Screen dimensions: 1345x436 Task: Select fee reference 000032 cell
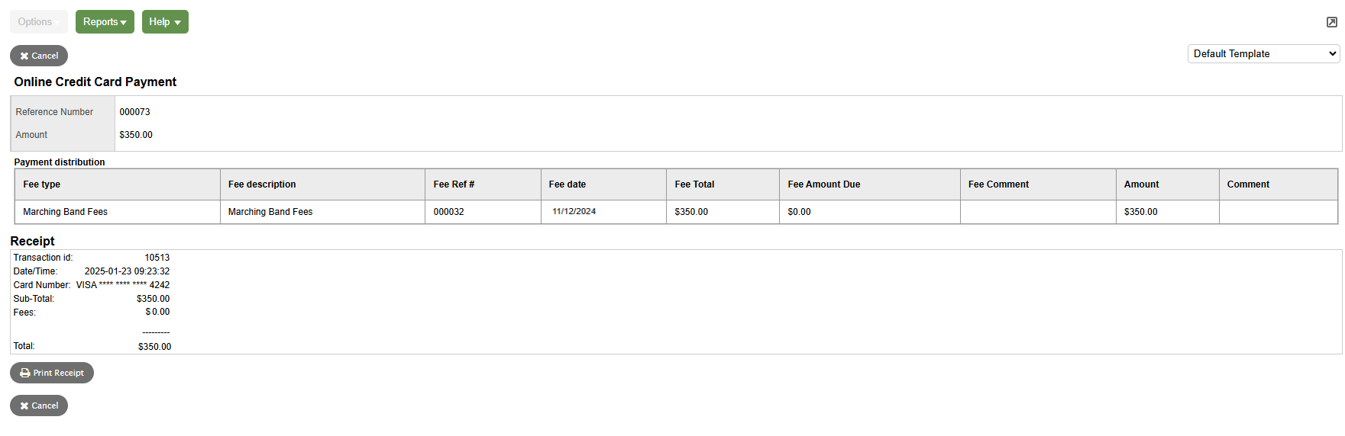click(x=449, y=212)
